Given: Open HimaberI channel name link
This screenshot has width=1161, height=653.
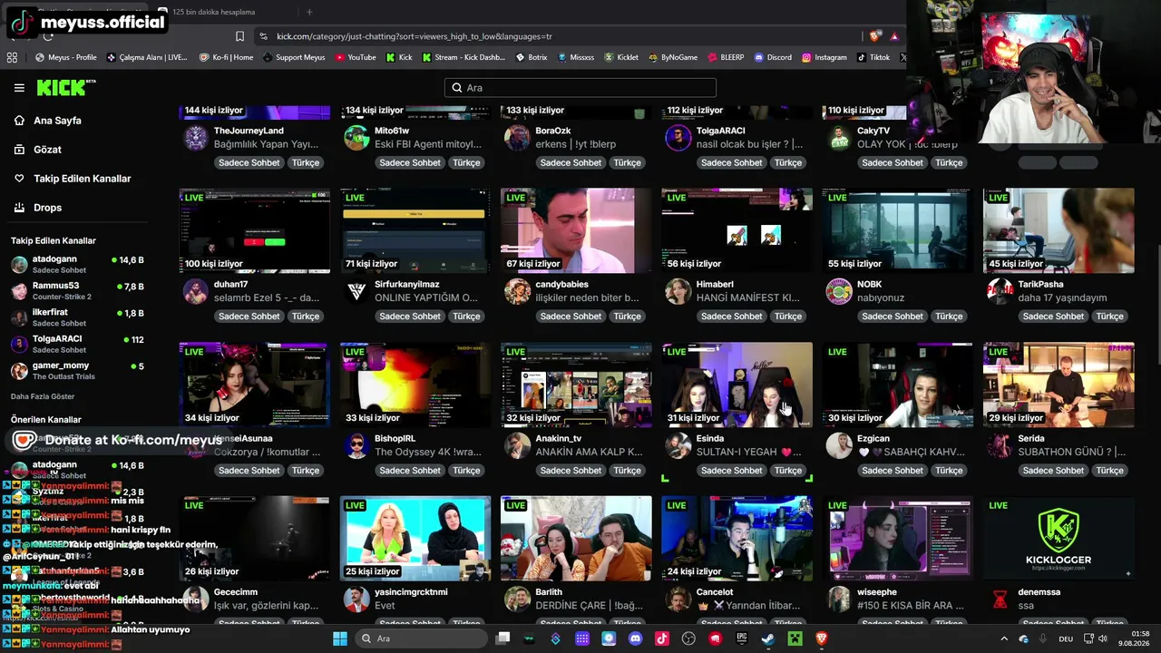Looking at the screenshot, I should [x=715, y=285].
